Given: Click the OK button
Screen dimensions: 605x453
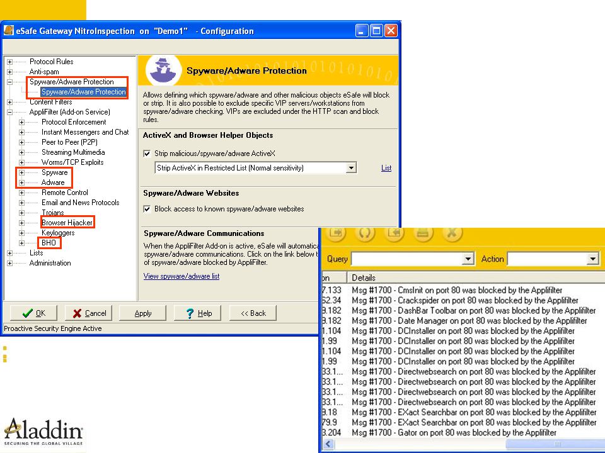Looking at the screenshot, I should [33, 313].
